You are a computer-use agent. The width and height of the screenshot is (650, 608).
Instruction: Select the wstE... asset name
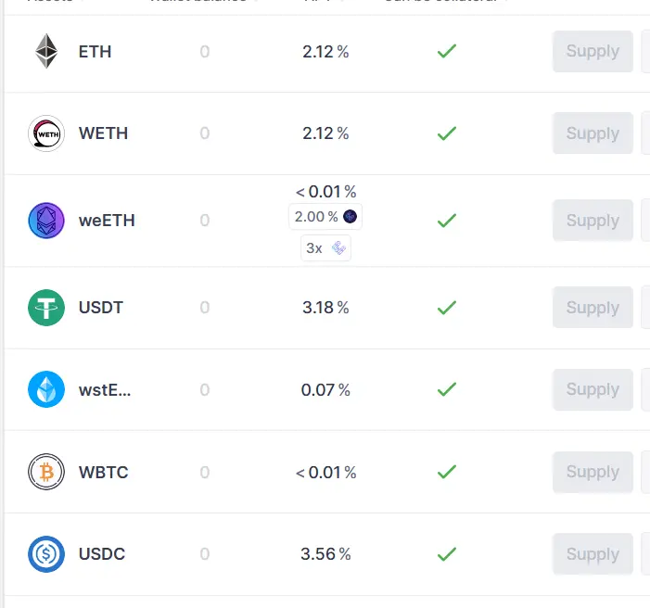pyautogui.click(x=105, y=390)
